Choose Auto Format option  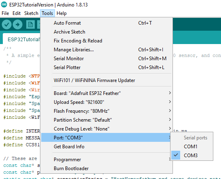[x=106, y=23]
